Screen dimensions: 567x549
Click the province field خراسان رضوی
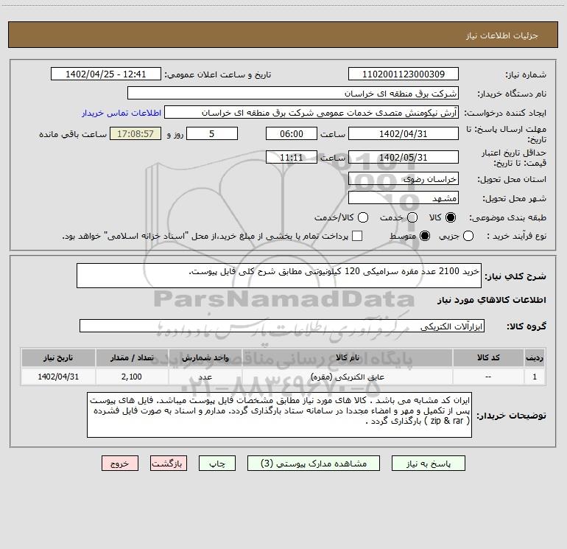tap(404, 178)
